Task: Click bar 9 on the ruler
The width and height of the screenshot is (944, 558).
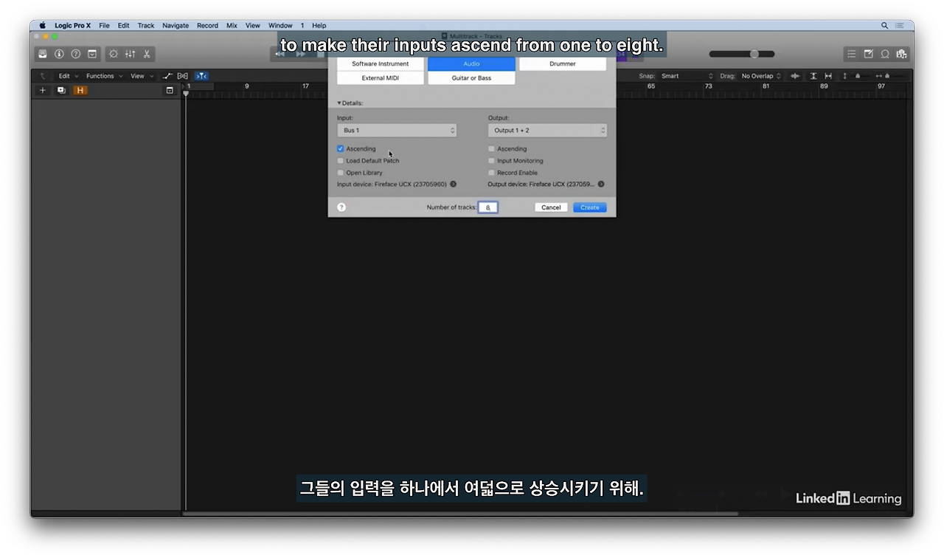Action: [x=247, y=86]
